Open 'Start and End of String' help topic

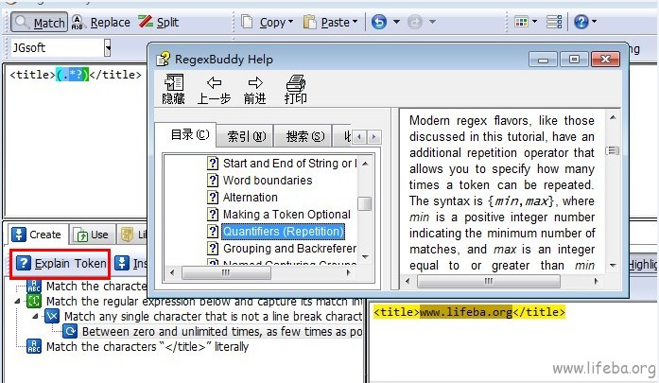point(289,163)
